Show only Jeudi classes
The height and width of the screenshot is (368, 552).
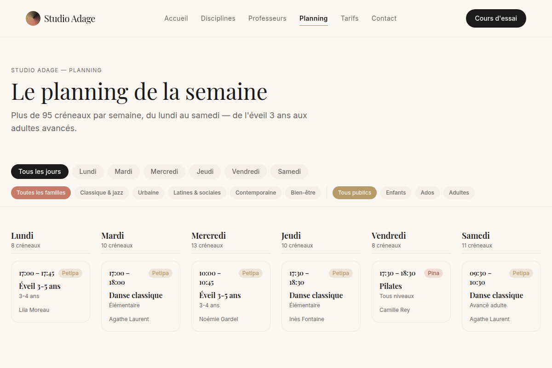205,172
